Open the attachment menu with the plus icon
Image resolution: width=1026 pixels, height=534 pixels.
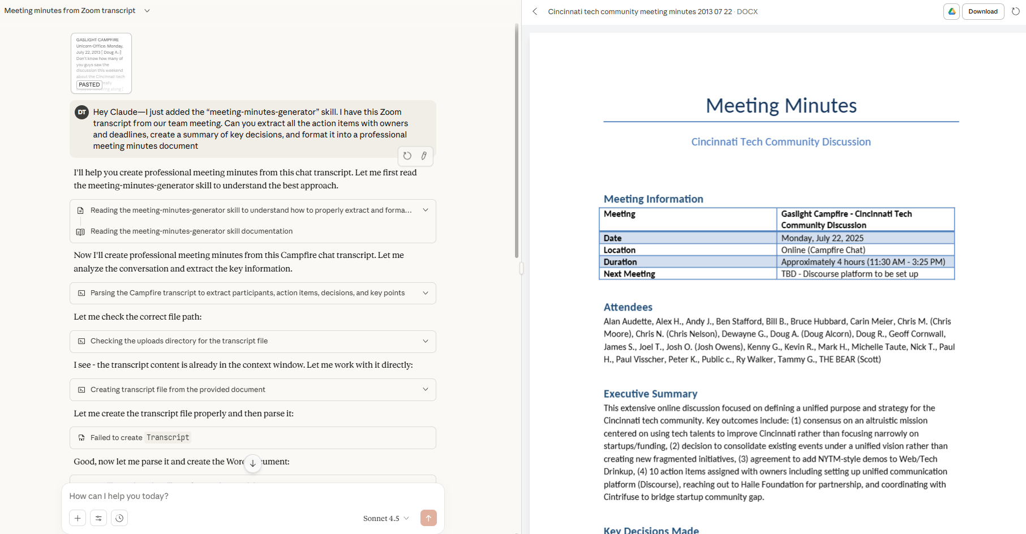click(x=78, y=518)
